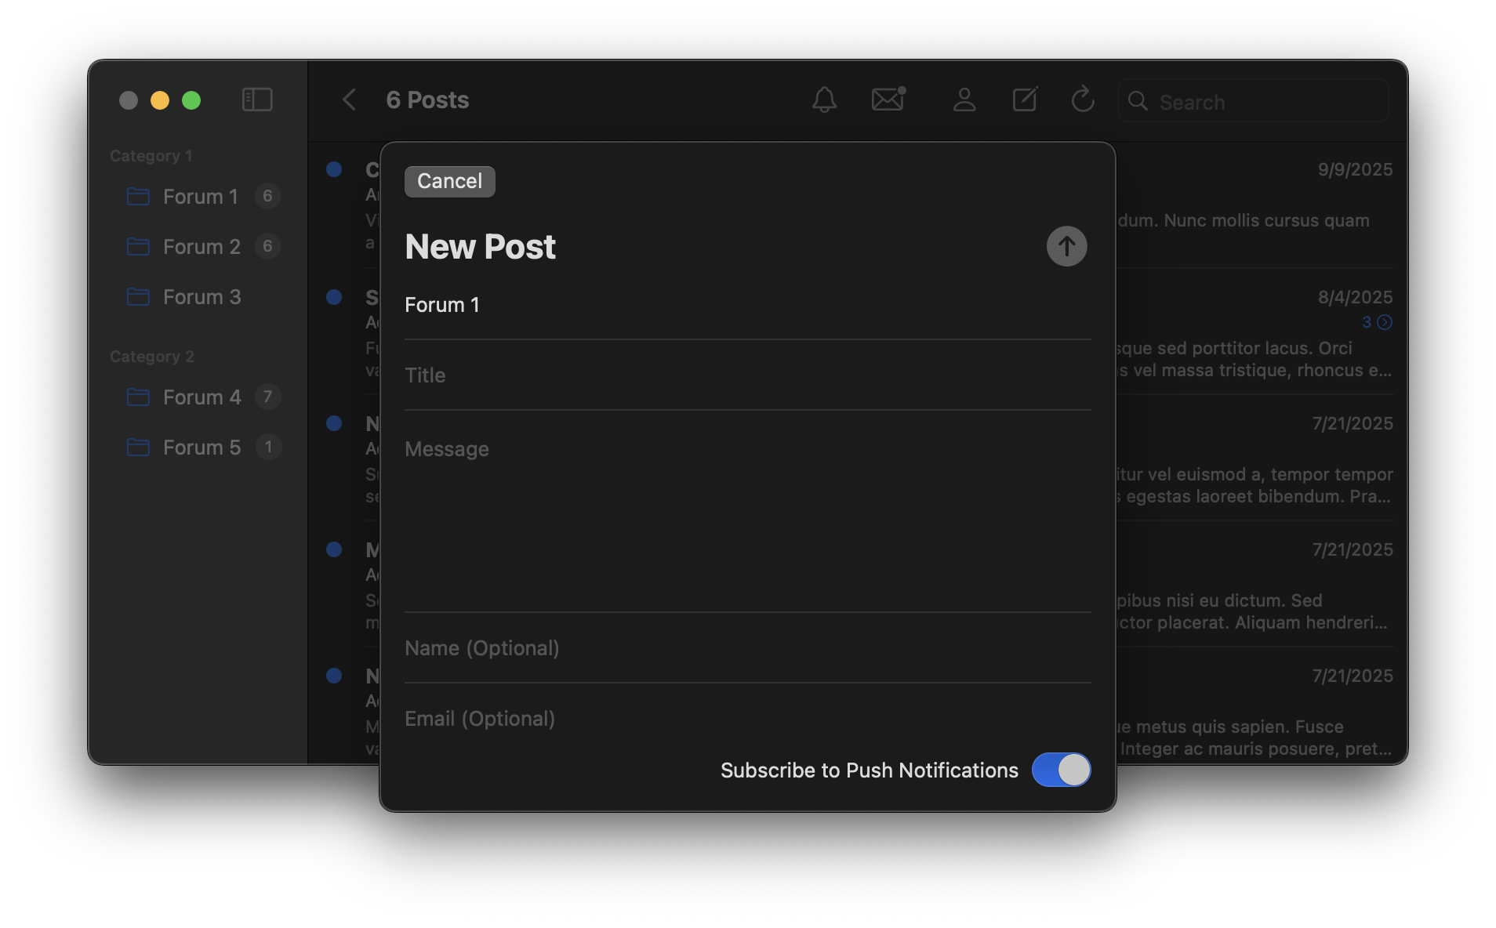Go back using the chevron arrow
The height and width of the screenshot is (928, 1496).
[350, 100]
